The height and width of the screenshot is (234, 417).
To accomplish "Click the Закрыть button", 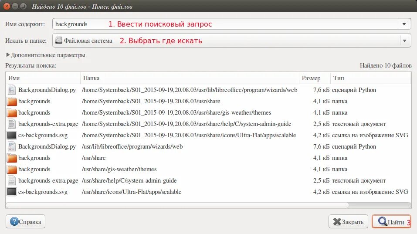I will pos(348,221).
